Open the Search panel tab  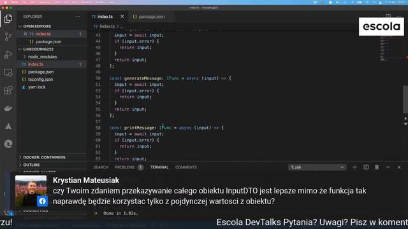point(101,167)
